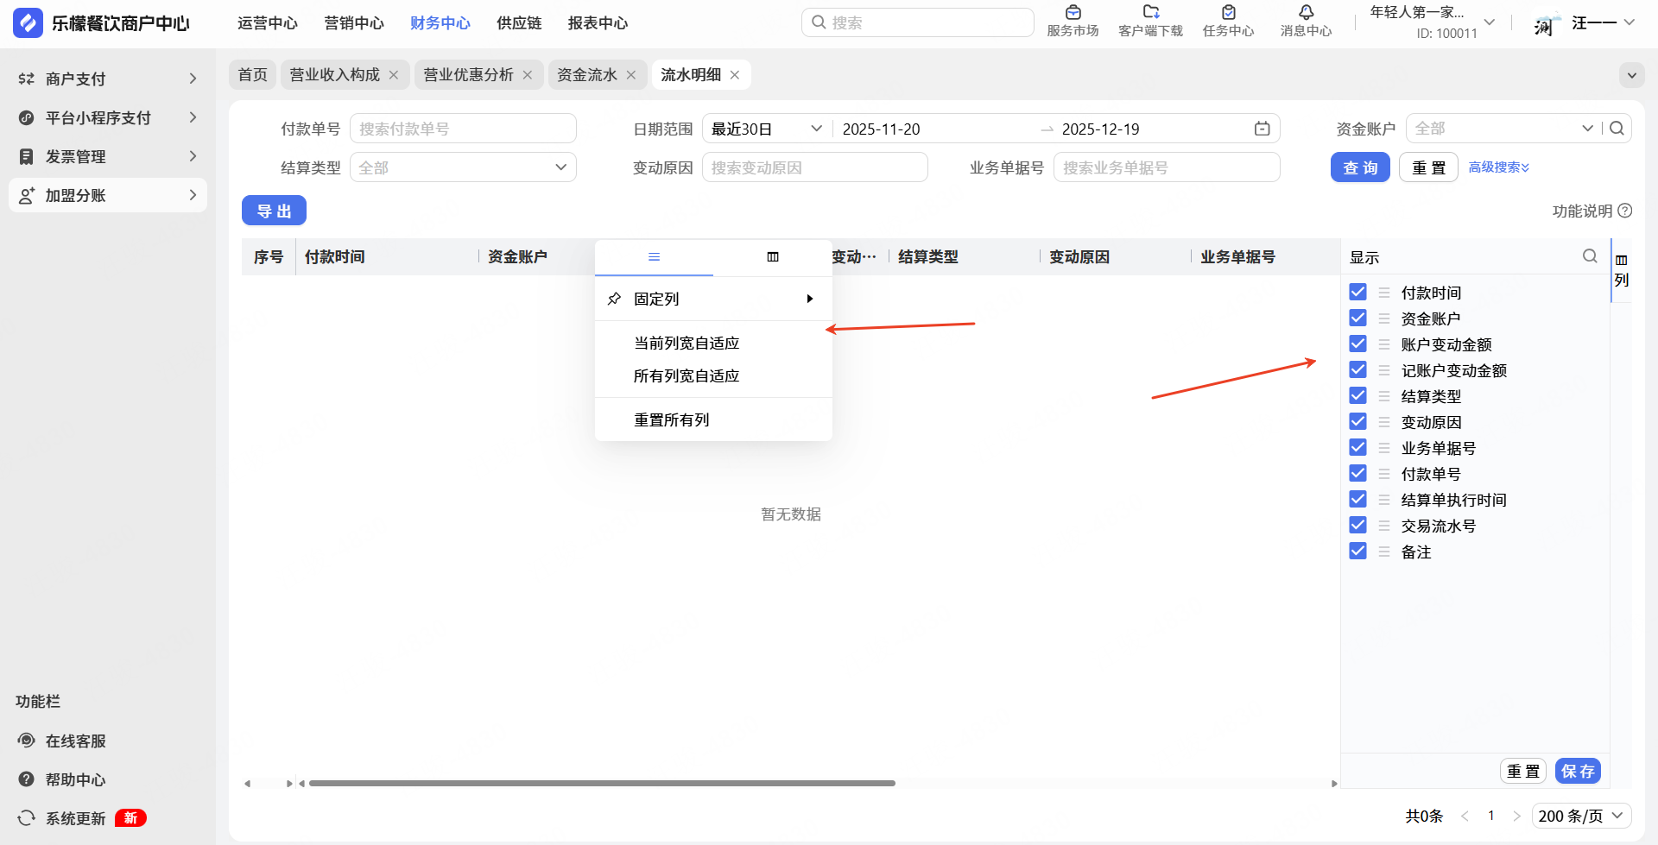Go to the next page arrow

[x=1516, y=816]
